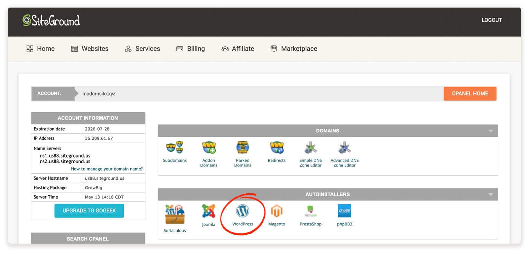531x254 pixels.
Task: Open the WordPress autoinstaller icon
Action: pyautogui.click(x=242, y=211)
